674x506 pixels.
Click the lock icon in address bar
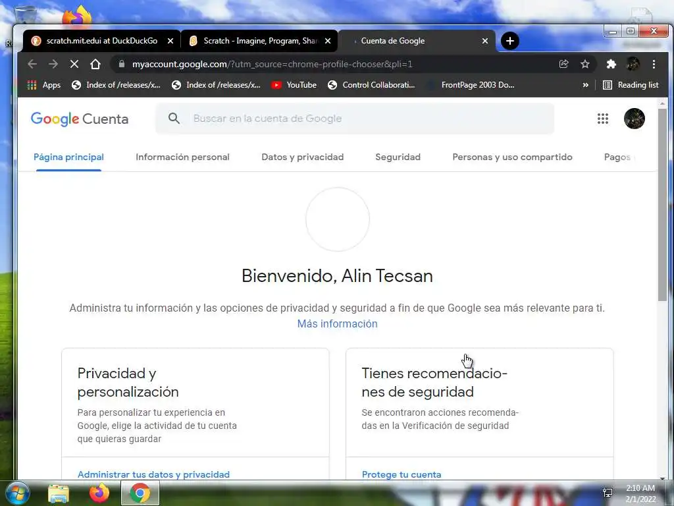point(122,64)
